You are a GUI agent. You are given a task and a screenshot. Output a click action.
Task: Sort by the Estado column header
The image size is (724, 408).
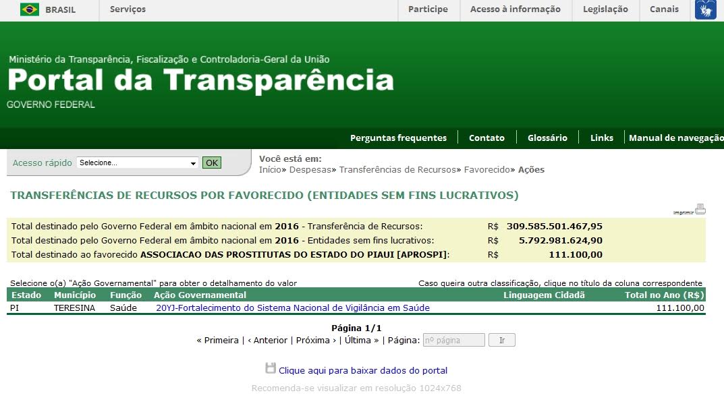click(26, 295)
